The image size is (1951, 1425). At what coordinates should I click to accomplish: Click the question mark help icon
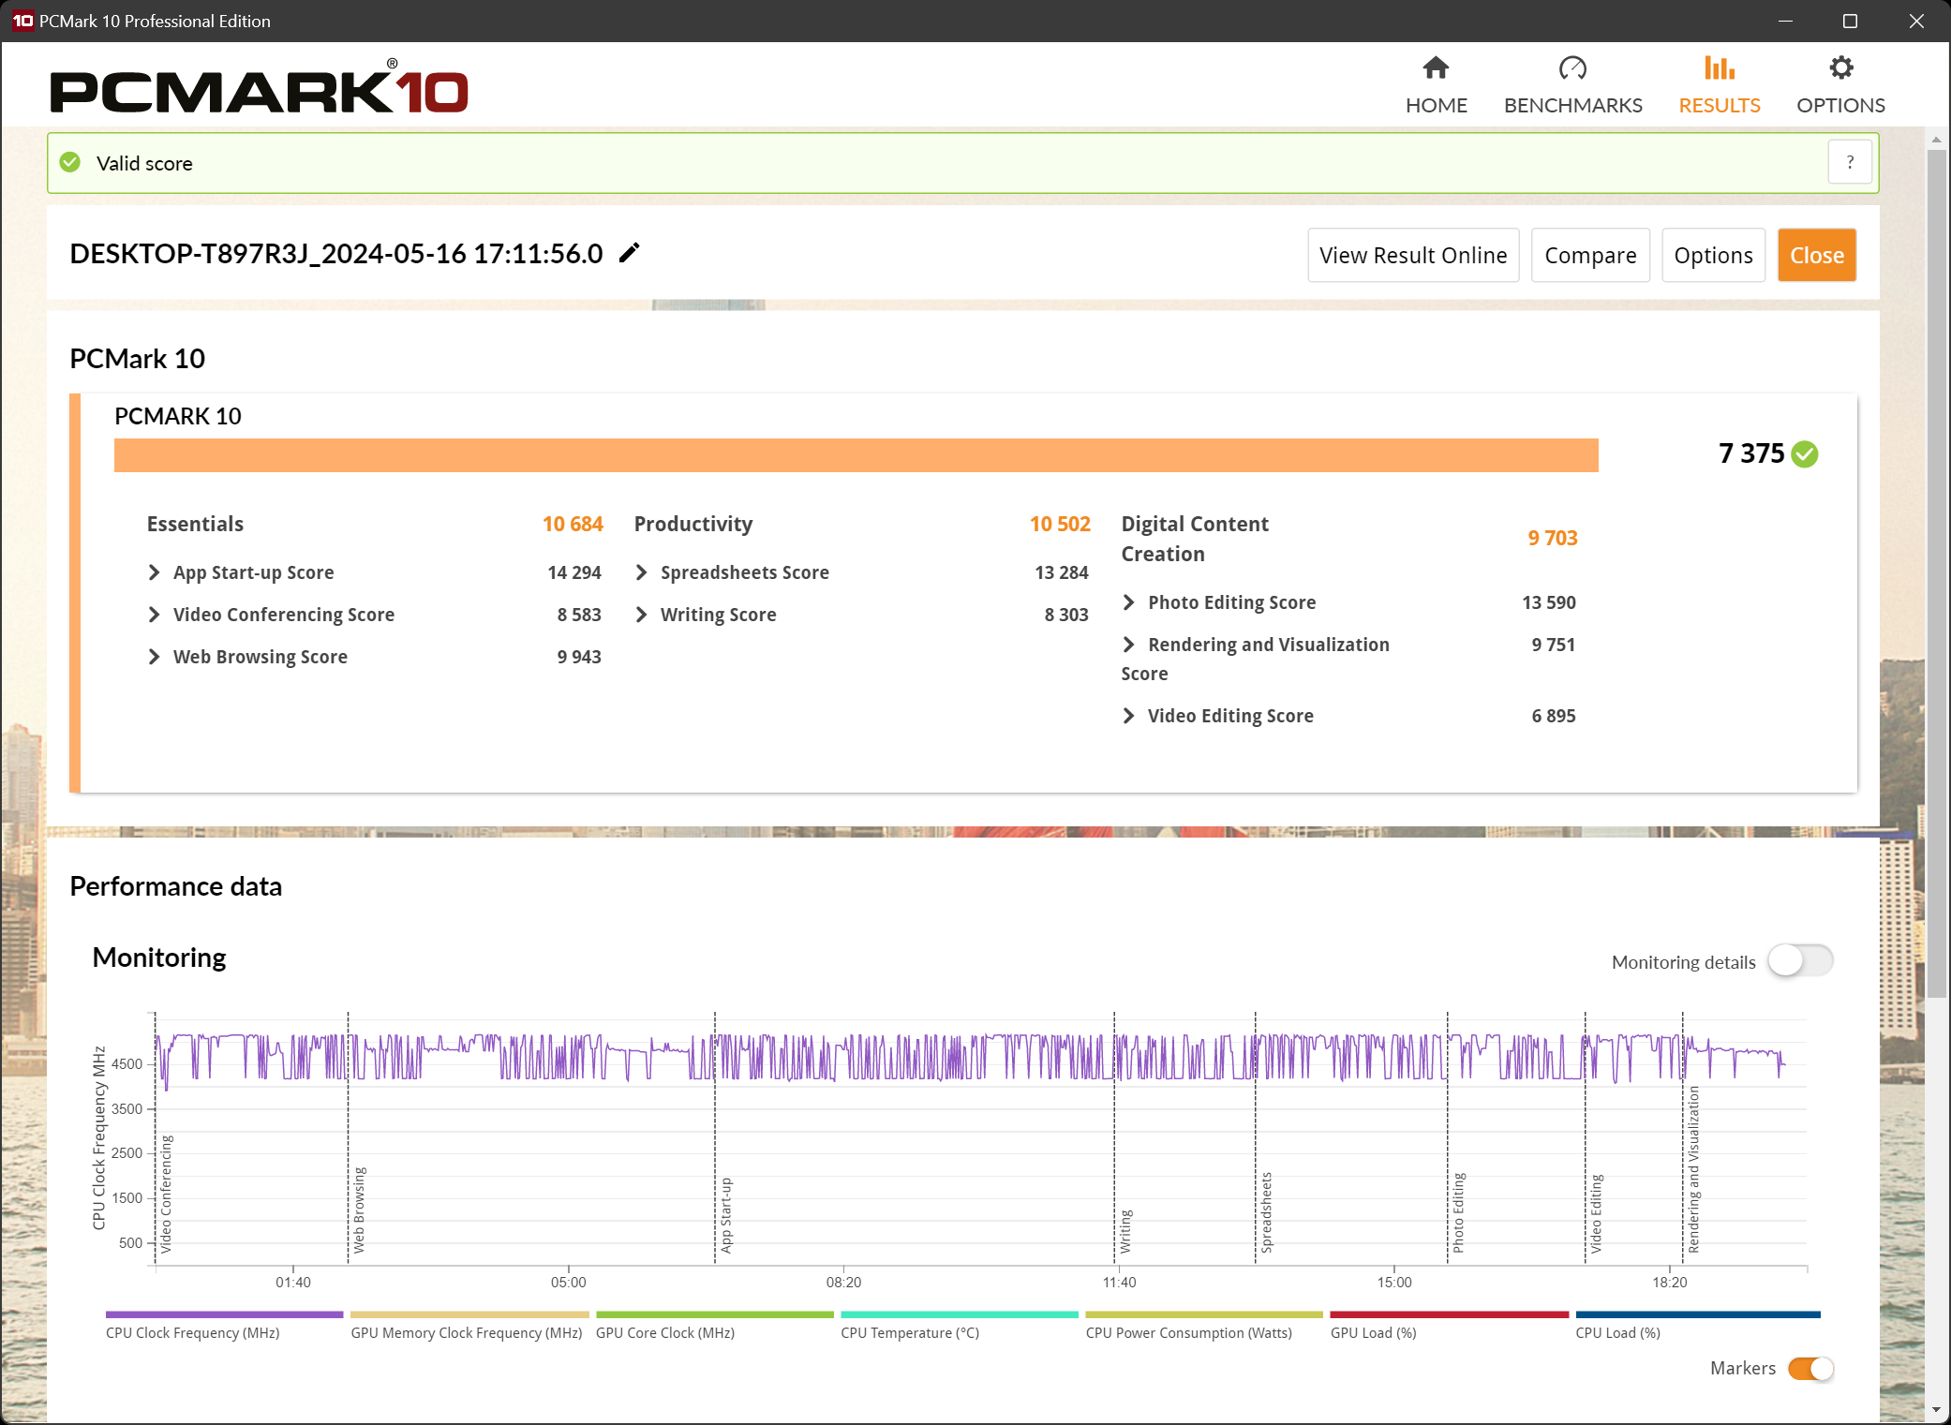[x=1850, y=163]
